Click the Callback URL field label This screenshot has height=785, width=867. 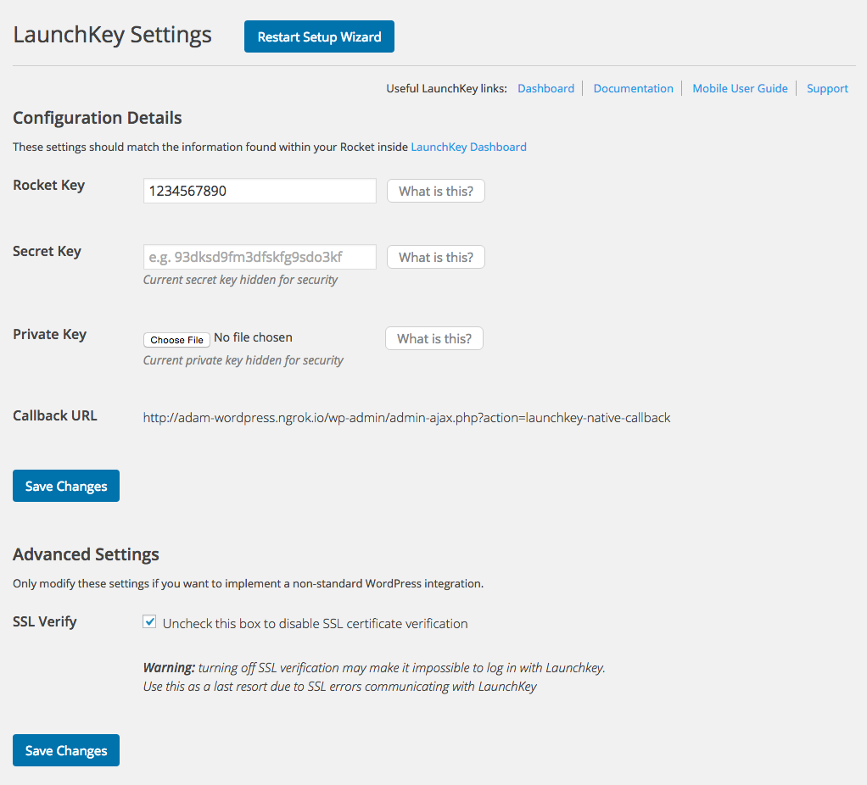pos(55,415)
